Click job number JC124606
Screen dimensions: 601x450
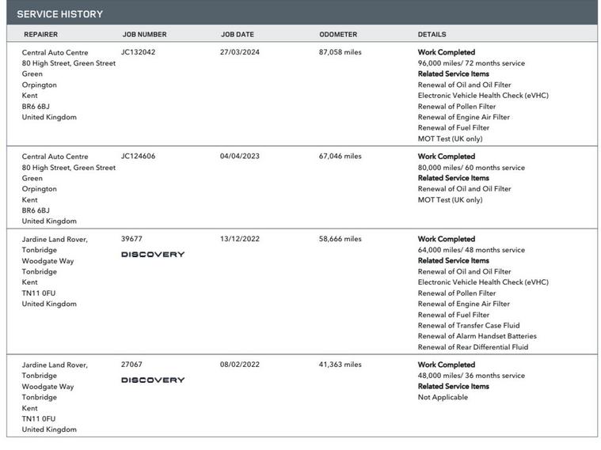tap(139, 157)
